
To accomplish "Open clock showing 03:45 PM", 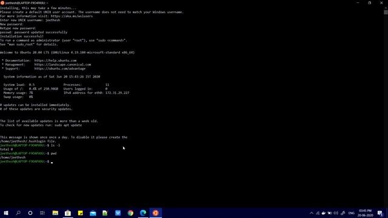I will click(x=365, y=213).
